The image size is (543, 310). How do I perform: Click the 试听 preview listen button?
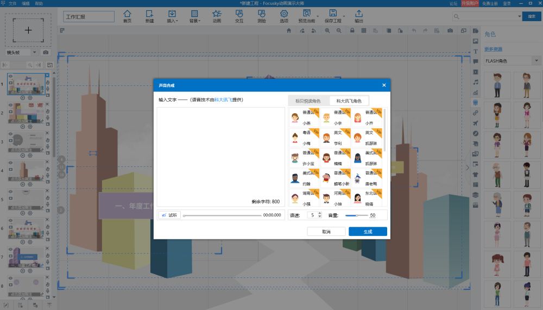point(169,215)
